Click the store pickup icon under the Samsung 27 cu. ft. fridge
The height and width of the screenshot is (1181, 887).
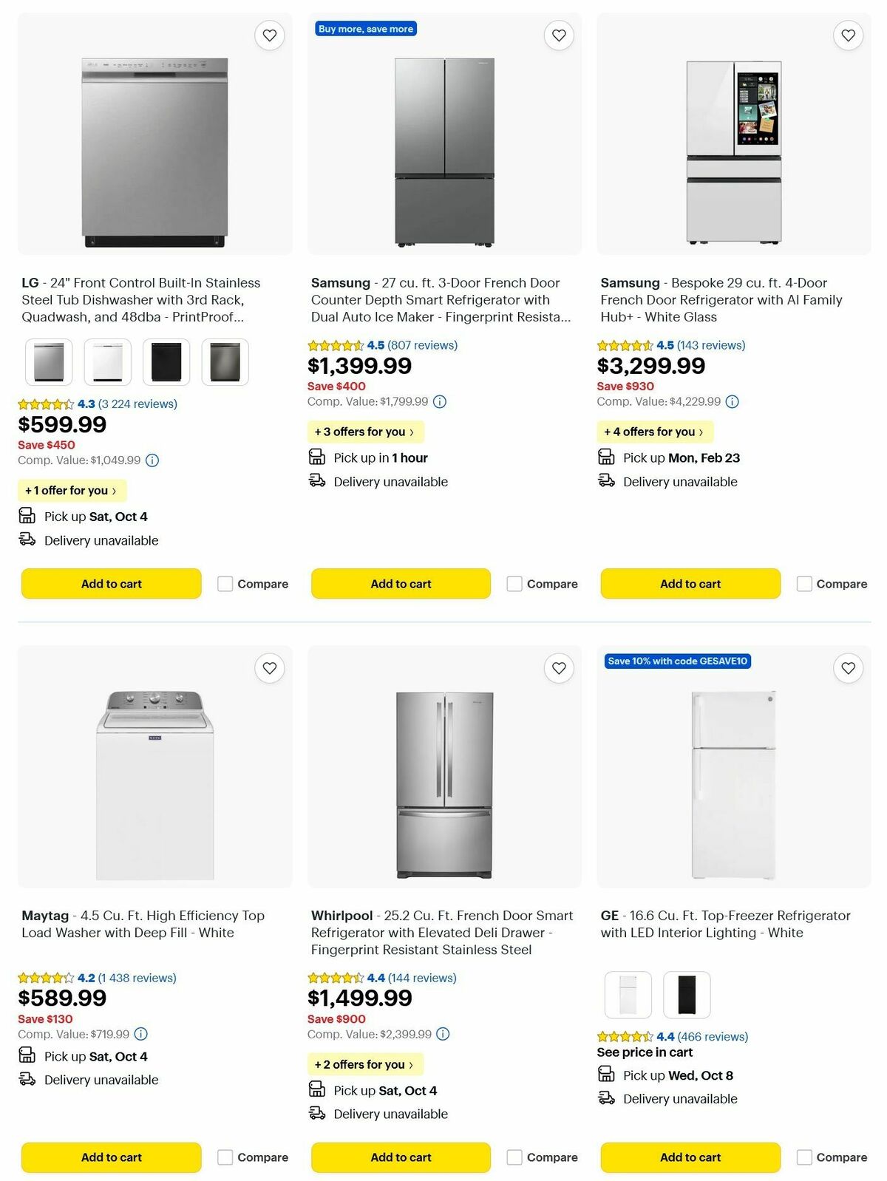[318, 457]
